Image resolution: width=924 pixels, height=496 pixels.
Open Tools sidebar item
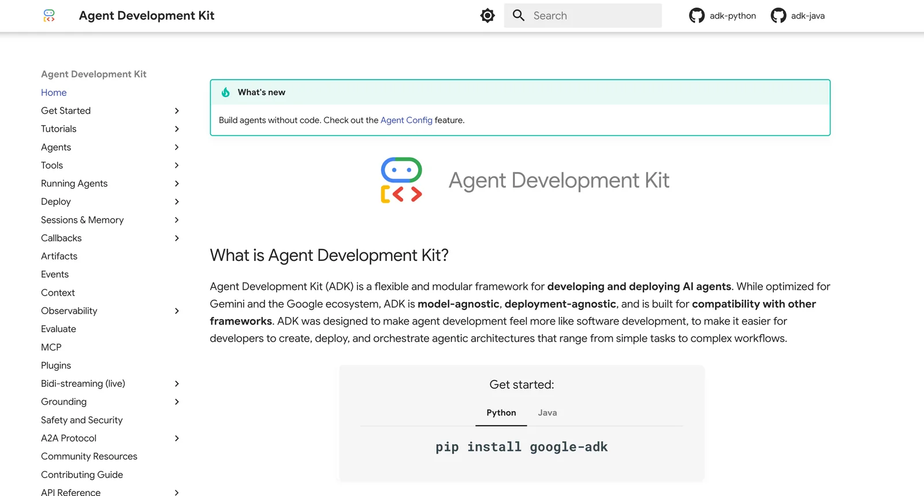tap(52, 165)
